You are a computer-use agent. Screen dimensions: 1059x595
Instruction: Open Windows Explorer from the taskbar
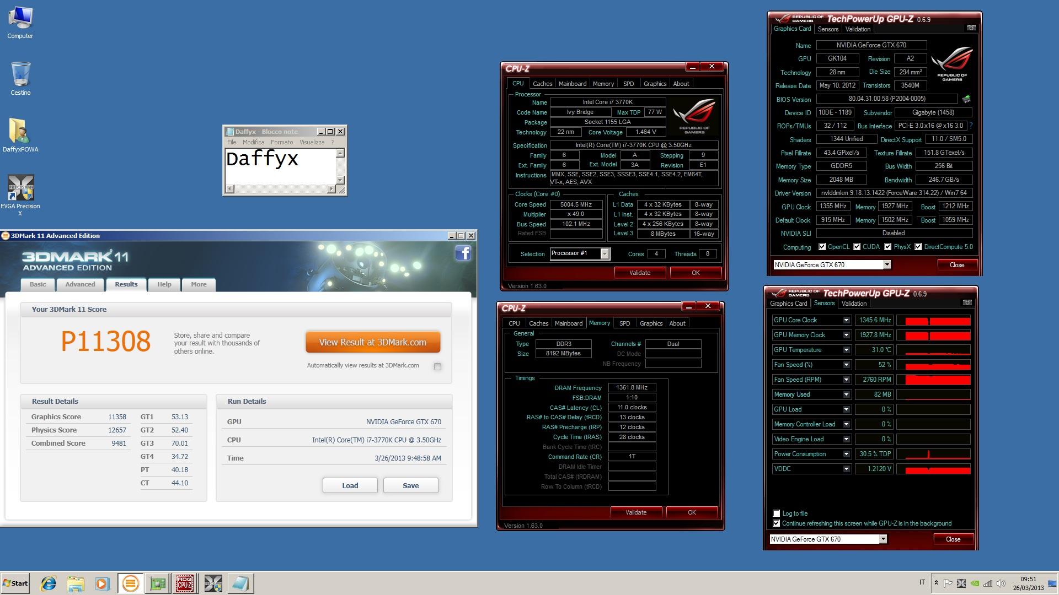pyautogui.click(x=76, y=583)
